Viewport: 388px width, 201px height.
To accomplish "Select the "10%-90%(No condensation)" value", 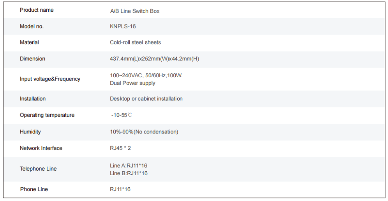I will point(144,132).
